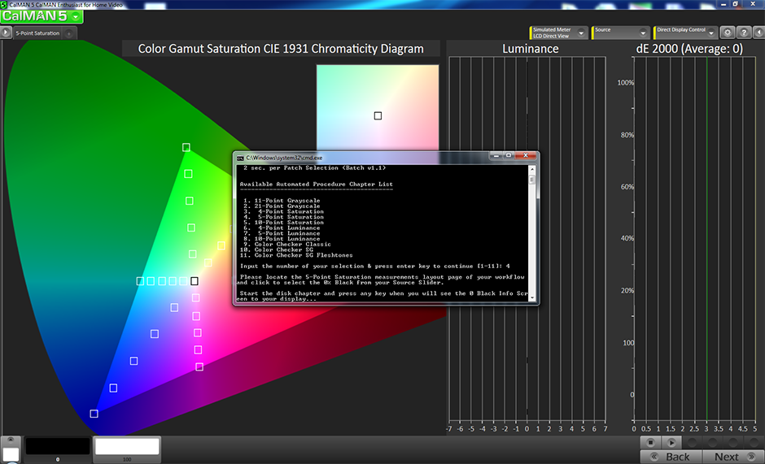
Task: Click the '11. Color Checker SG Fleshtones' line
Action: click(x=296, y=255)
